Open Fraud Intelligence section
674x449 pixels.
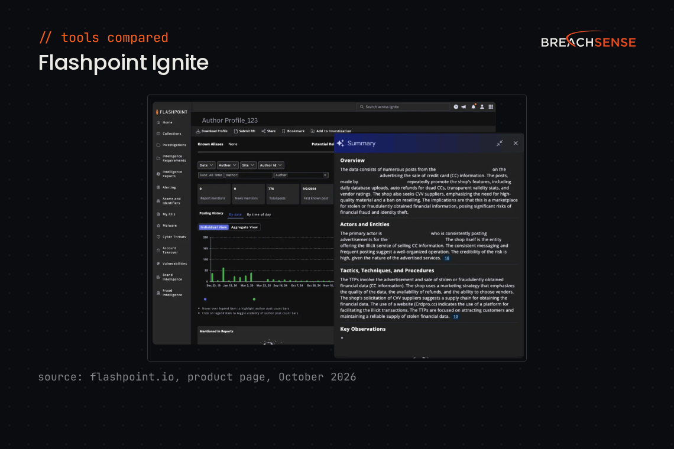[x=169, y=292]
